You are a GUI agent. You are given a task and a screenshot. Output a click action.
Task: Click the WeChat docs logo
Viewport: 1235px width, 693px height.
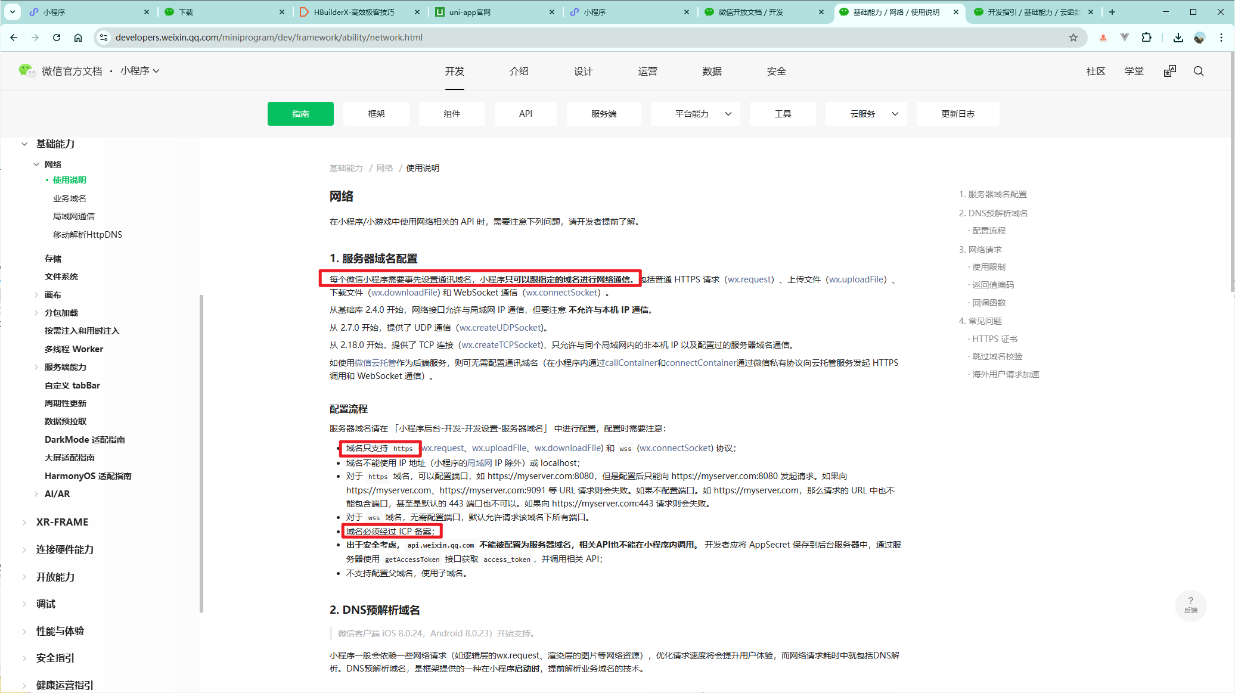click(27, 70)
